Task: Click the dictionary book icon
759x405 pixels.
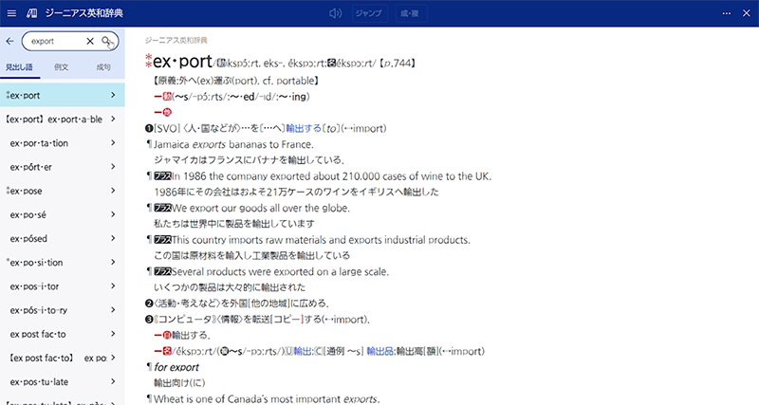Action: point(32,13)
